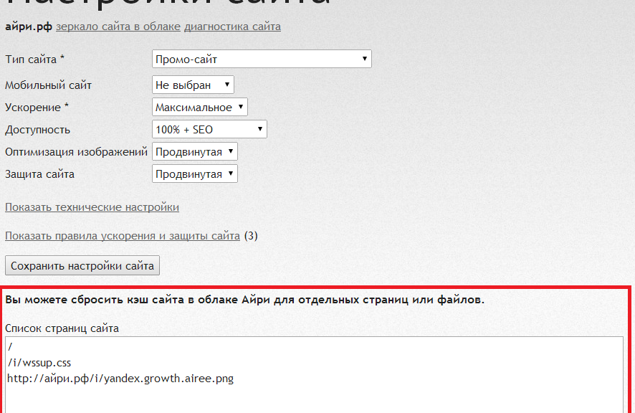Click the Защита сайта field label
Screen dimensions: 635x413
pyautogui.click(x=40, y=174)
